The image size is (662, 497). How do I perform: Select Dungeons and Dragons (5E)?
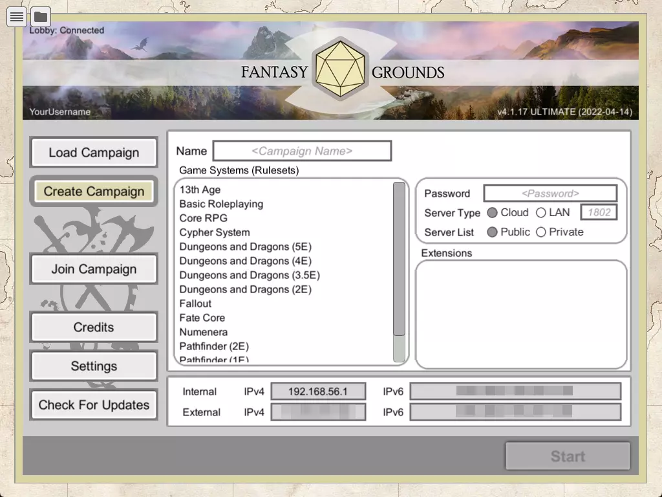tap(245, 247)
